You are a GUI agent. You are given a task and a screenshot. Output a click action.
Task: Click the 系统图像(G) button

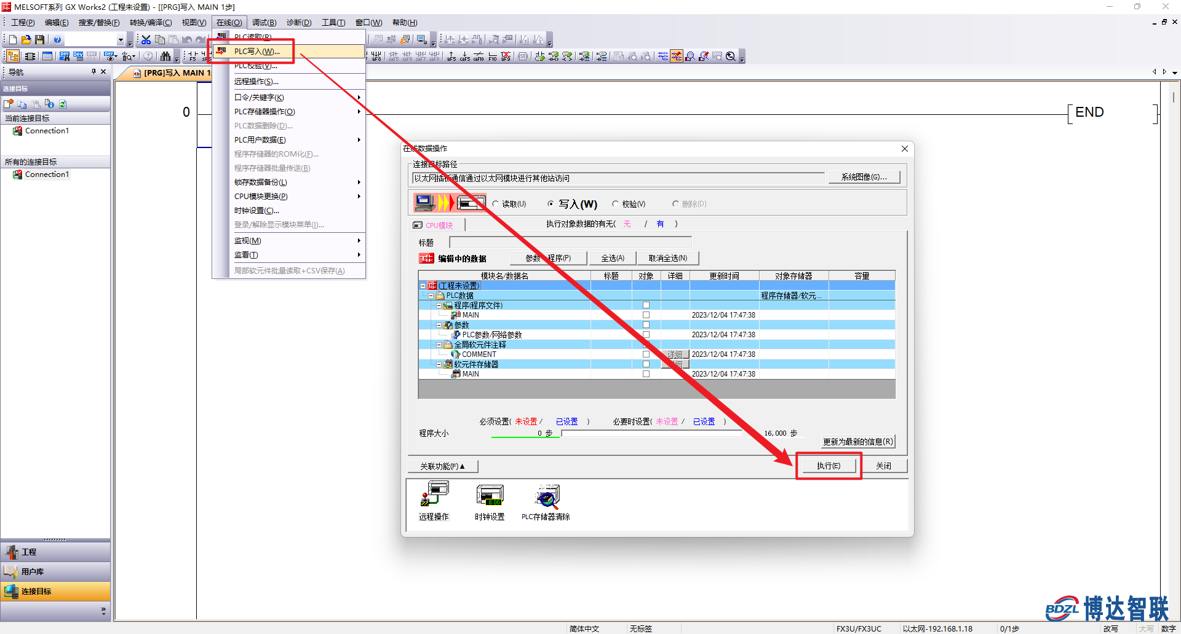(864, 177)
